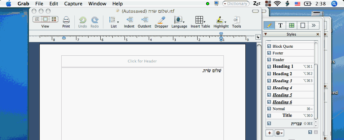Screen dimensions: 344x140
Task: Click the Indent icon
Action: coord(130,20)
